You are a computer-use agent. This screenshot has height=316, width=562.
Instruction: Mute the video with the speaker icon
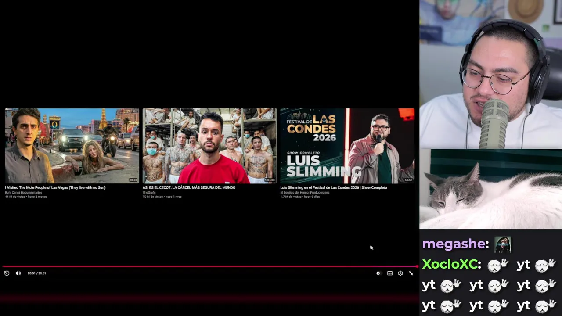click(18, 273)
